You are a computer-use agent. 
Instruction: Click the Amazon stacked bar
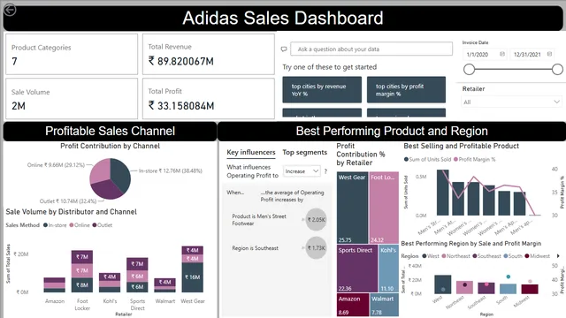(x=55, y=284)
